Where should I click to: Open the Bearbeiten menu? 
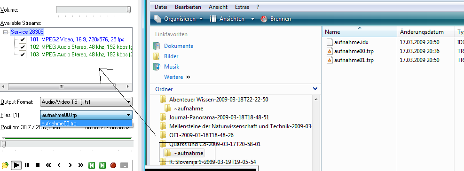[188, 7]
